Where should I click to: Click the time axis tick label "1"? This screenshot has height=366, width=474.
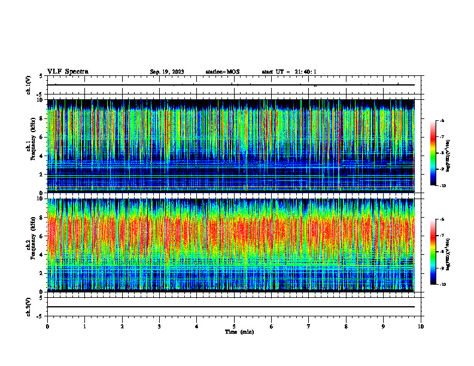[x=84, y=327]
